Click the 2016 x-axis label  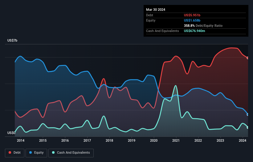tap(65, 140)
